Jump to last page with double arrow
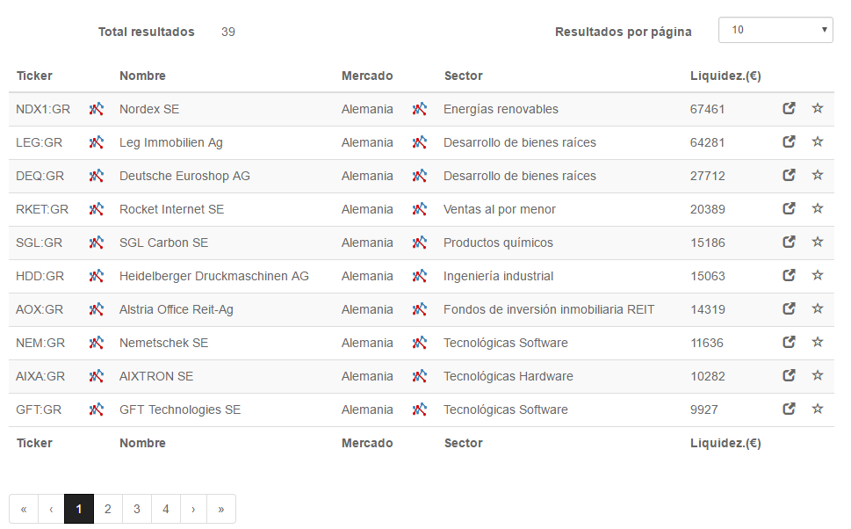 pyautogui.click(x=221, y=509)
